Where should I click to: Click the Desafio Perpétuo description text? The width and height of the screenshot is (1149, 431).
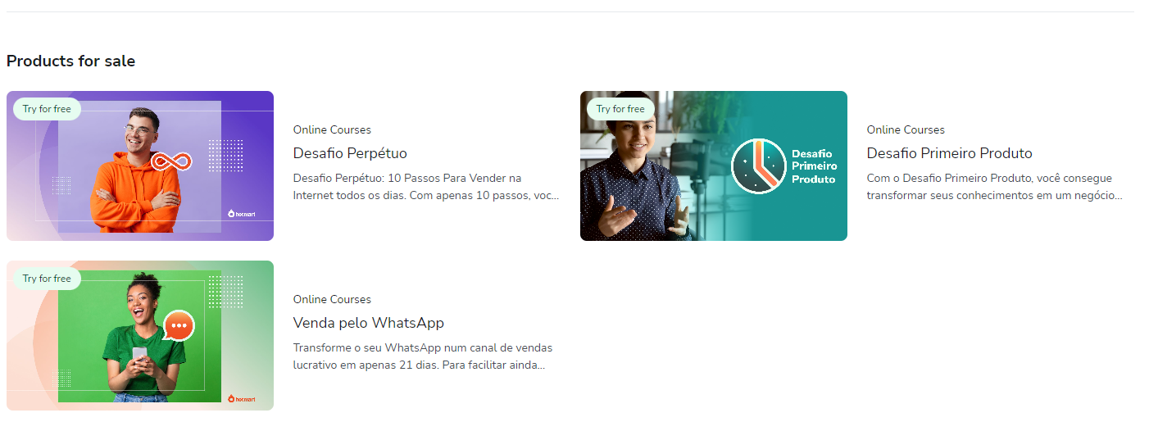click(x=426, y=187)
